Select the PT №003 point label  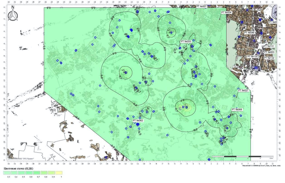[x=269, y=52]
